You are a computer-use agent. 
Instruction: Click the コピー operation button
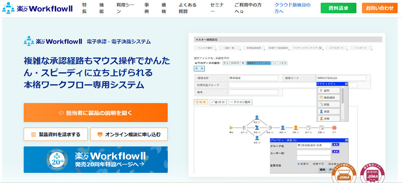coord(276,63)
